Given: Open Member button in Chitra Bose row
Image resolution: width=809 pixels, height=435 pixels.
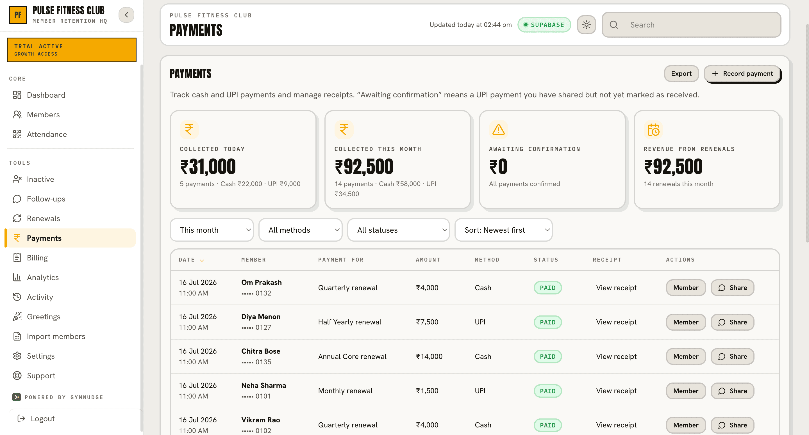Looking at the screenshot, I should (x=686, y=356).
